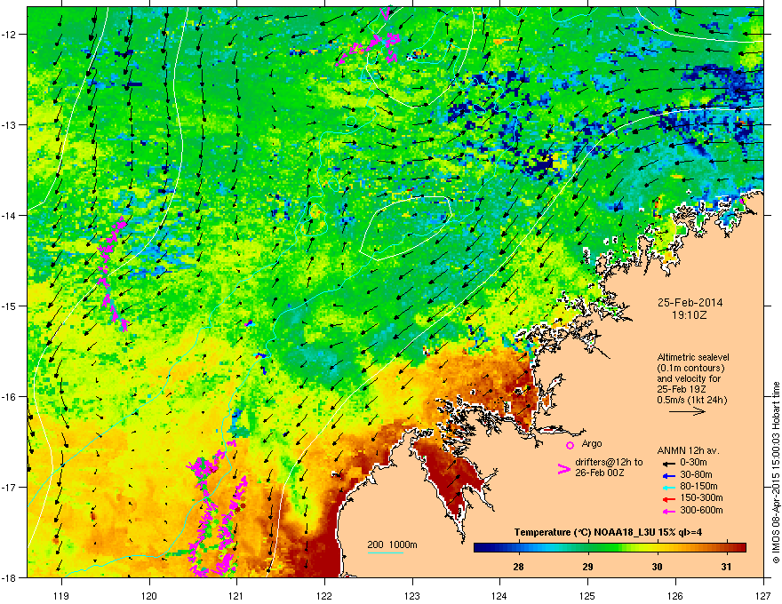Click the temperature color bar near 30
This screenshot has height=604, width=782.
(x=658, y=548)
